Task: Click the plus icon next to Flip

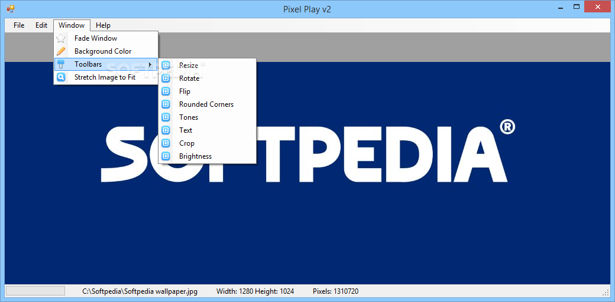Action: [x=166, y=91]
